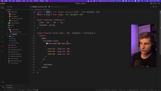Image resolution: width=161 pixels, height=91 pixels.
Task: Open the Search view in the activity bar
Action: coord(3,12)
